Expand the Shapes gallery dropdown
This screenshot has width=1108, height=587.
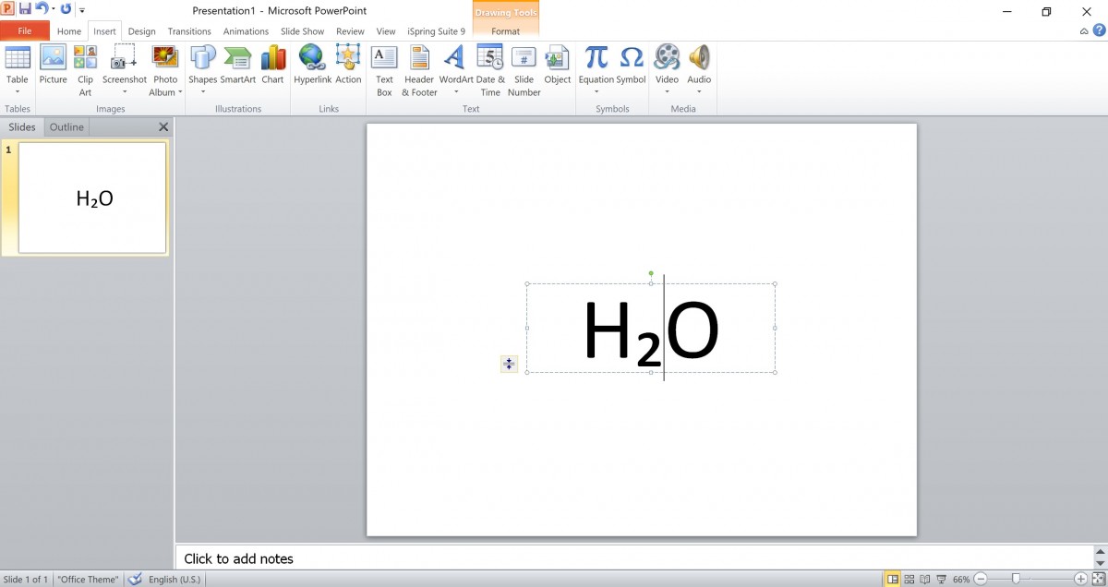(x=202, y=91)
